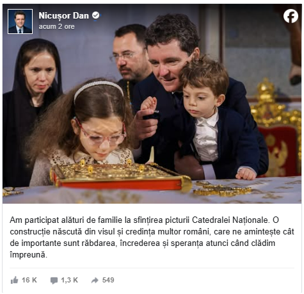Click the Facebook logo icon

point(291,16)
